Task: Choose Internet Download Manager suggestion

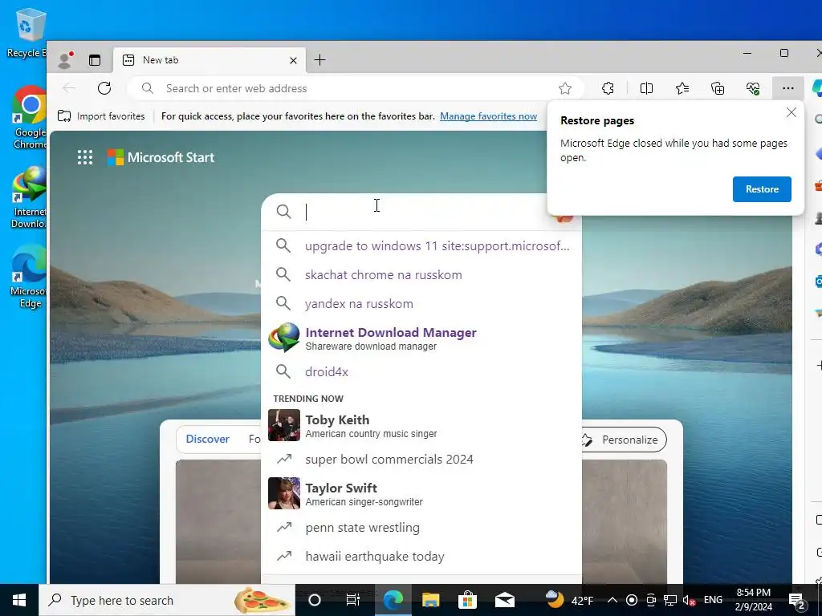Action: click(421, 338)
